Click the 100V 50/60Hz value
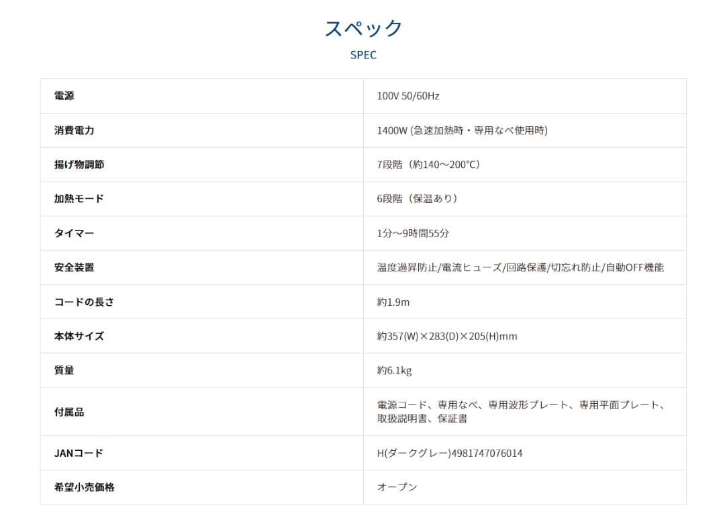 [x=408, y=96]
